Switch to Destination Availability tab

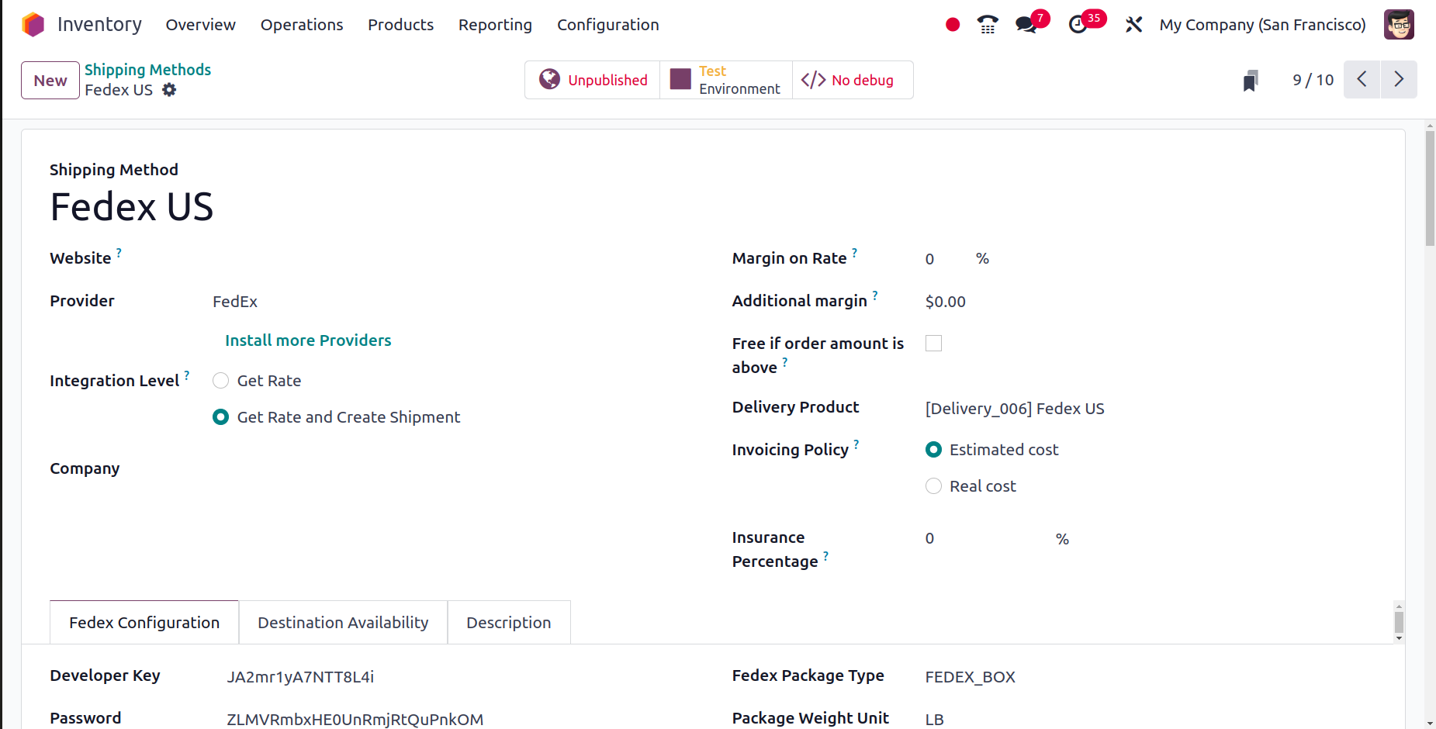[x=343, y=623]
